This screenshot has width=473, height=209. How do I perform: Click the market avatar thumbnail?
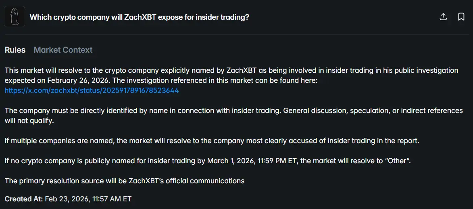[15, 17]
